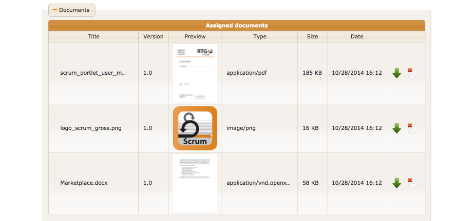Click the Assigned documents table header
Viewport: 475px width, 221px height.
pyautogui.click(x=237, y=25)
